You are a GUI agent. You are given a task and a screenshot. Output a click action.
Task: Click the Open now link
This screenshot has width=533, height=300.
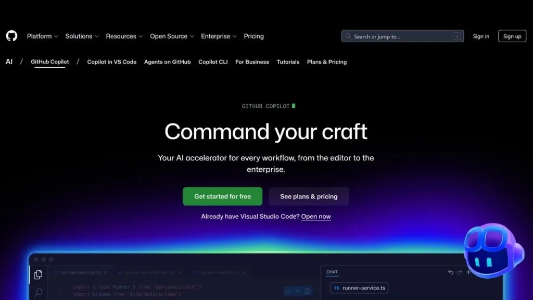pos(316,216)
